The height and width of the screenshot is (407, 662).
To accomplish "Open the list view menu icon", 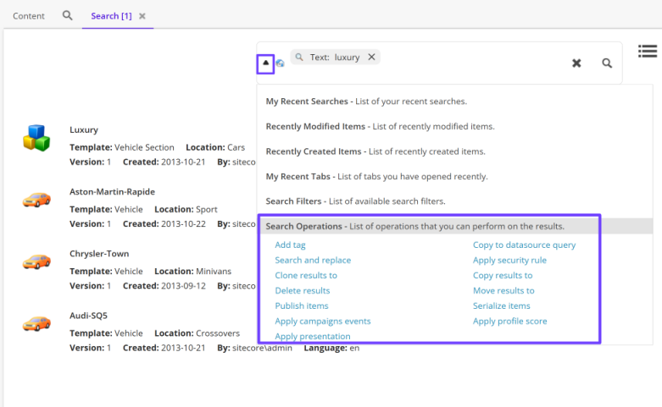I will click(x=648, y=51).
